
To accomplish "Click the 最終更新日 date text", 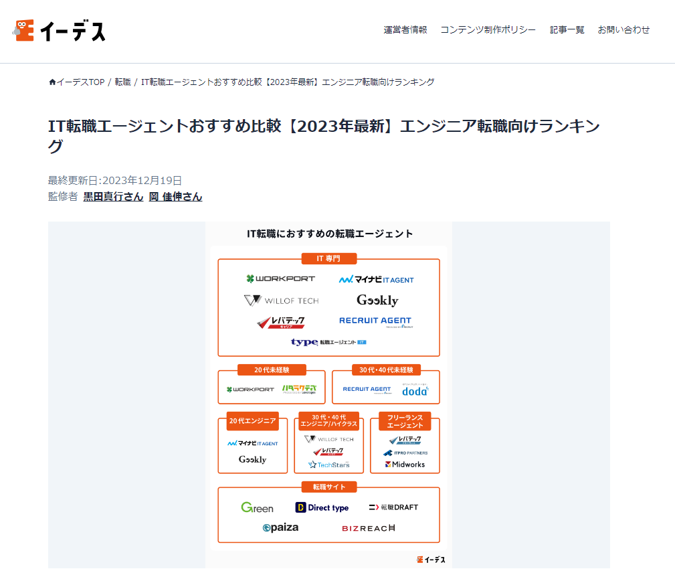I will [115, 181].
